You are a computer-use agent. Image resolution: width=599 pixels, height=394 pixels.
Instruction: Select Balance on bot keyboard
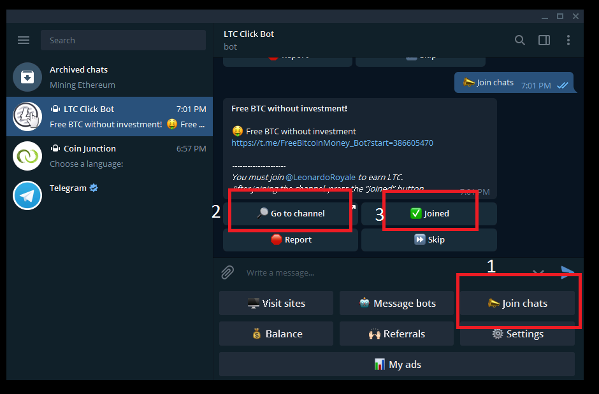(276, 334)
